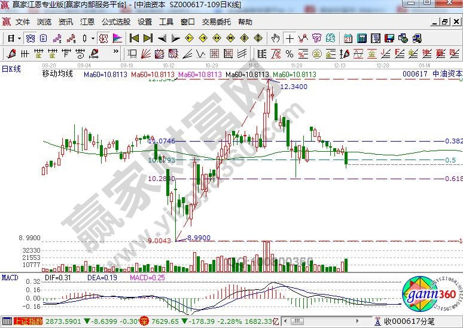Open the calendar icon in the toolbar

coord(348,38)
